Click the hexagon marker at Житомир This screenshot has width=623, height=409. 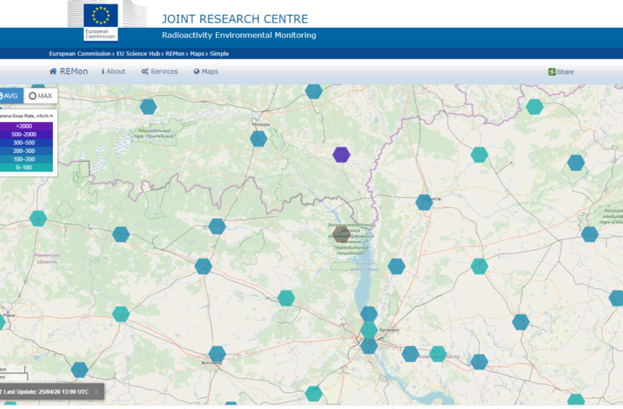tap(217, 353)
